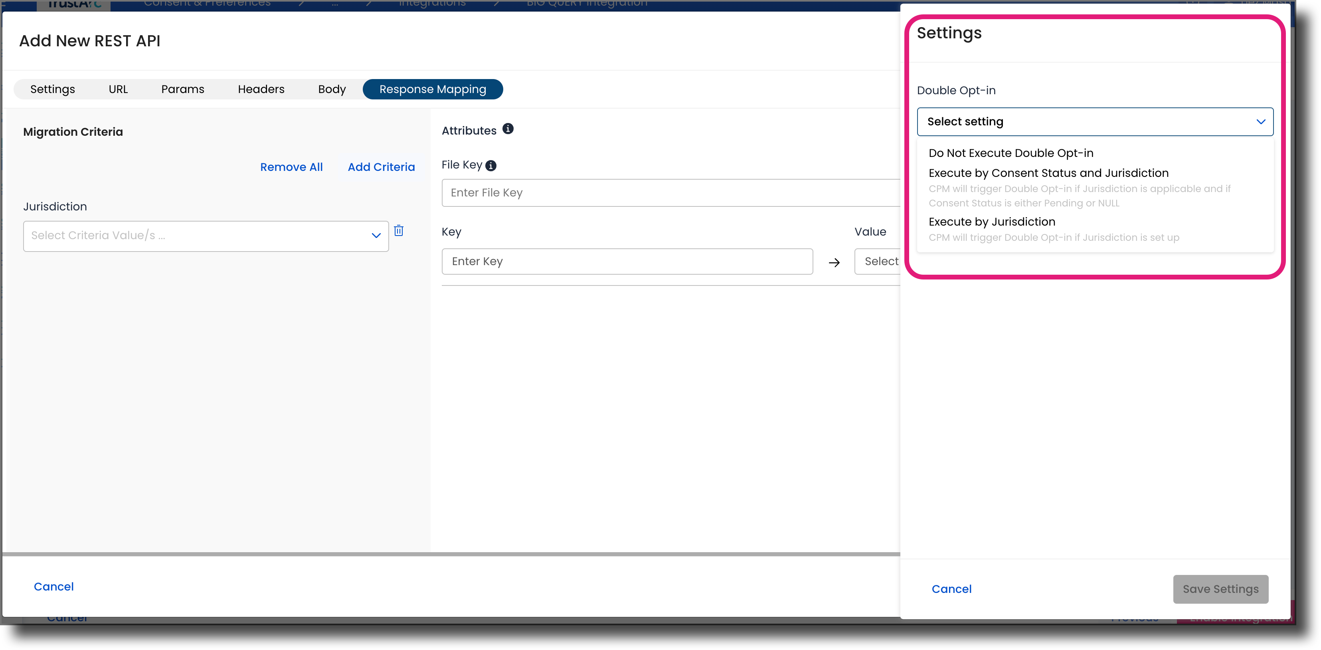
Task: Go to the Body tab
Action: (332, 89)
